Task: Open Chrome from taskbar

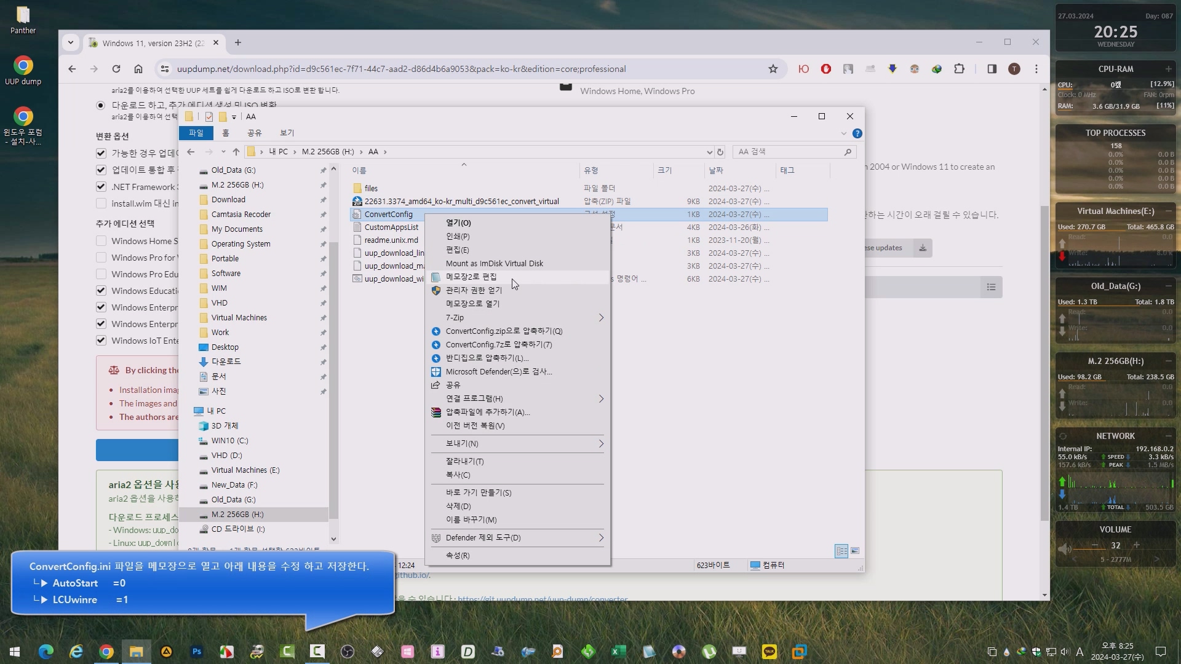Action: pos(106,652)
